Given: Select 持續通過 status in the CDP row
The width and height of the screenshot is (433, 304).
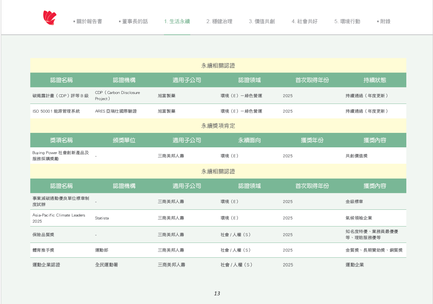Looking at the screenshot, I should pos(367,96).
